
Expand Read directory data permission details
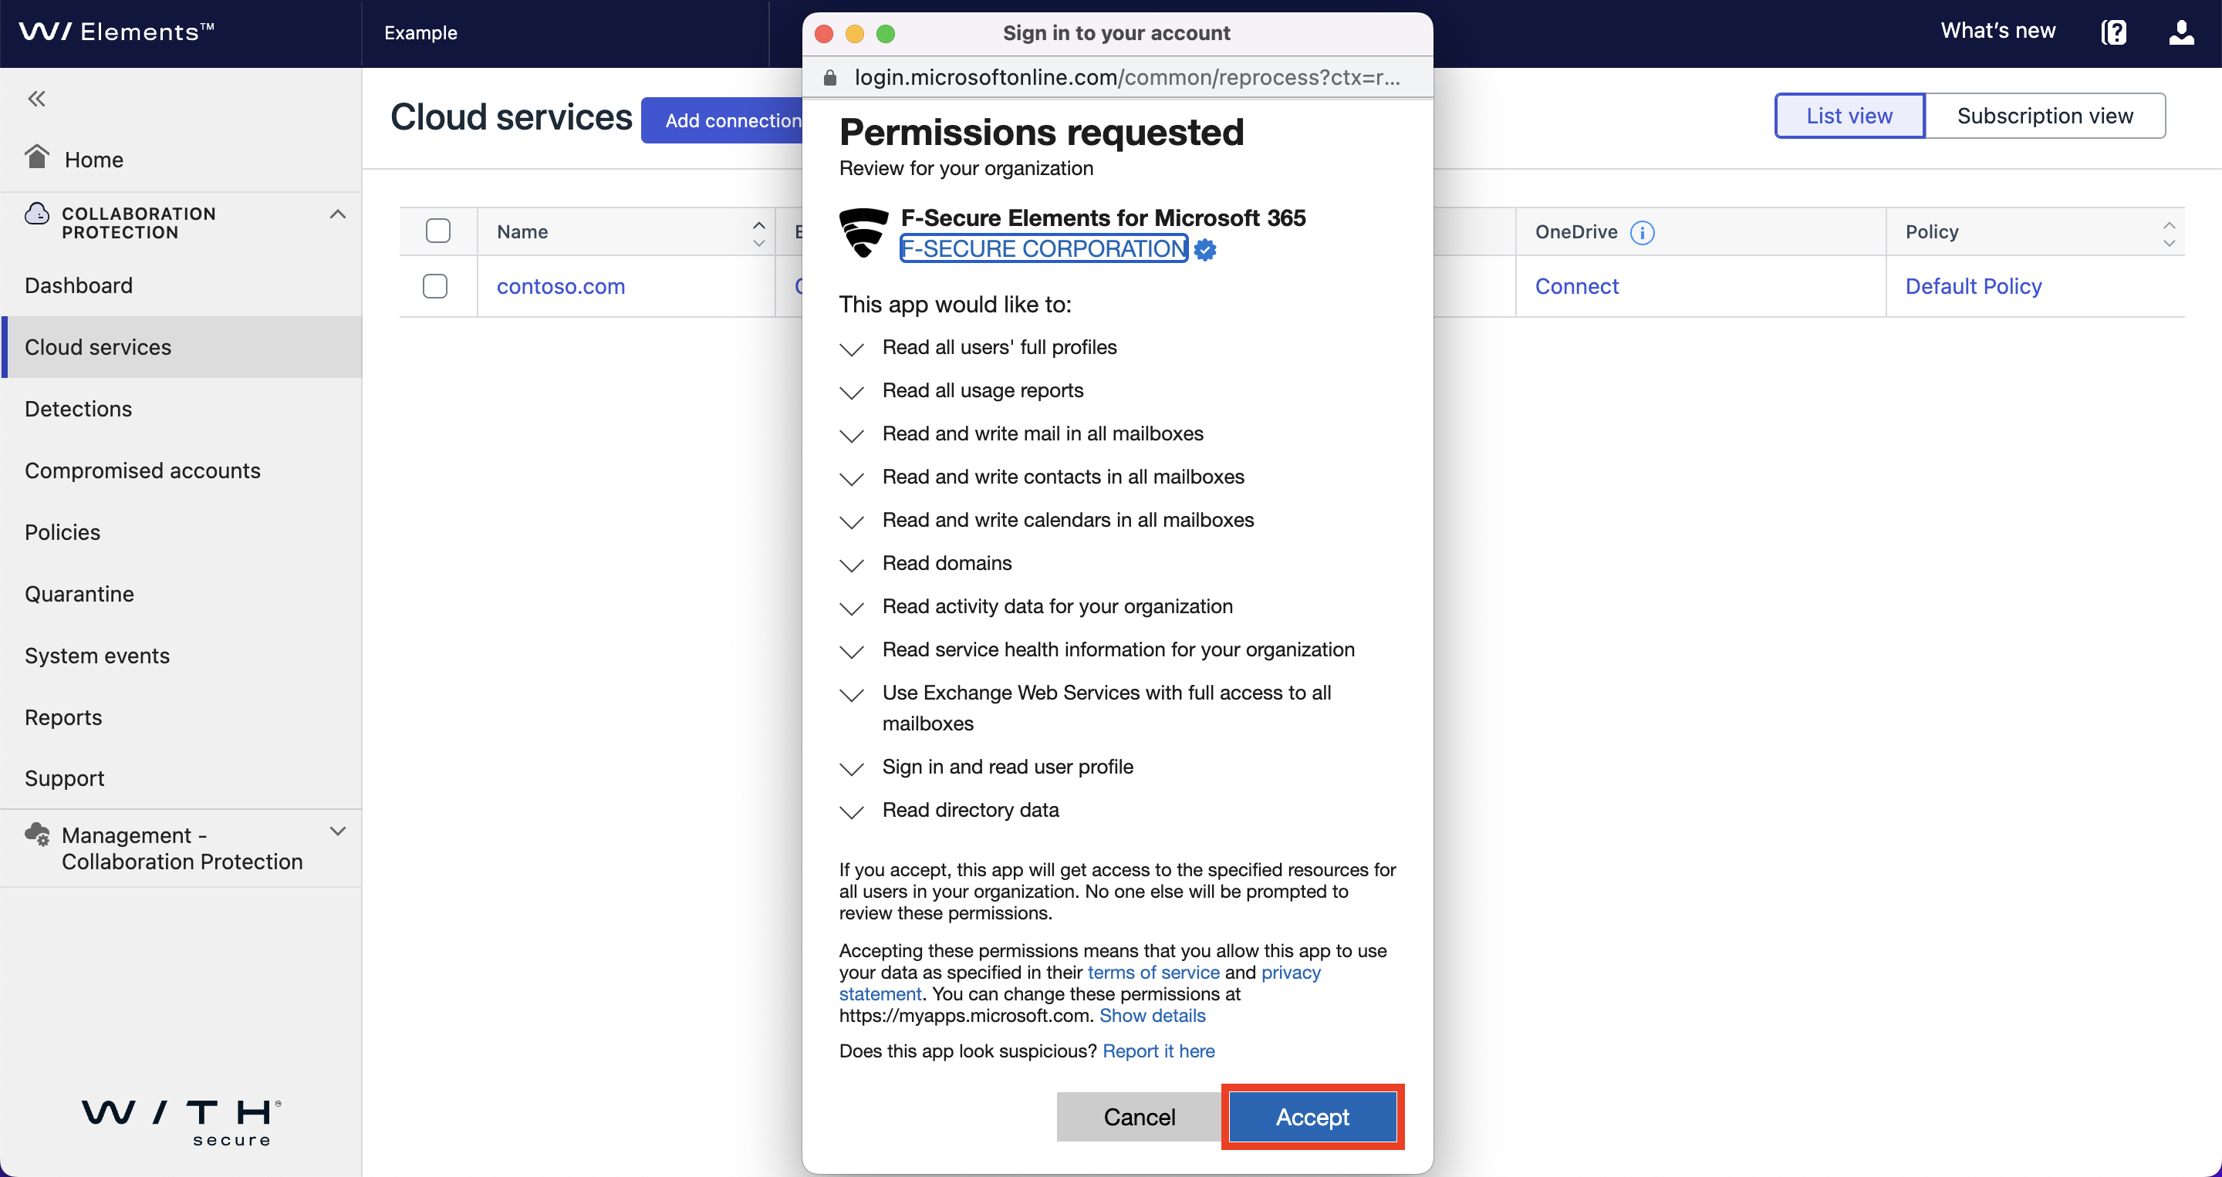pyautogui.click(x=851, y=811)
